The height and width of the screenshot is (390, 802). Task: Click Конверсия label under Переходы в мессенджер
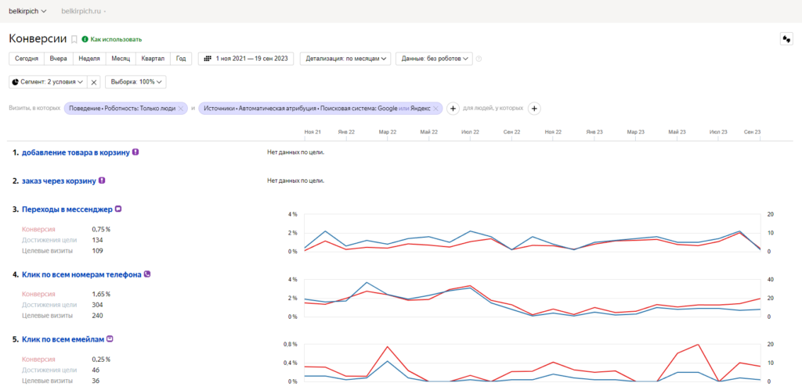[x=38, y=229]
